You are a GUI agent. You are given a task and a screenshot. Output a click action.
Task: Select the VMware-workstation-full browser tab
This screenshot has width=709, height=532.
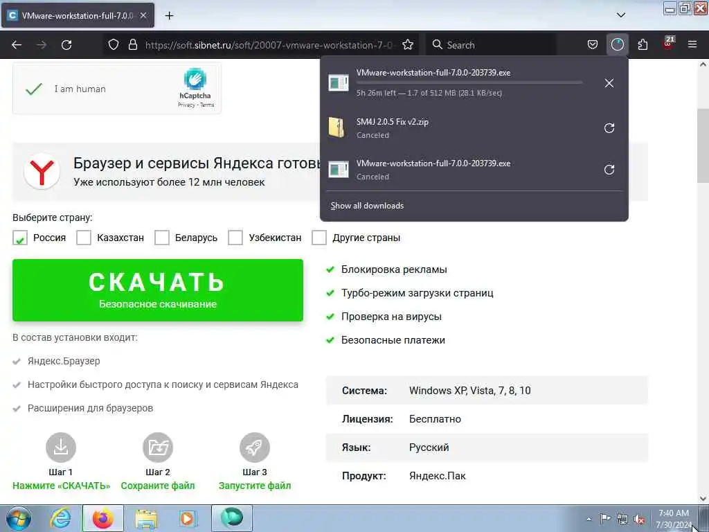click(78, 15)
